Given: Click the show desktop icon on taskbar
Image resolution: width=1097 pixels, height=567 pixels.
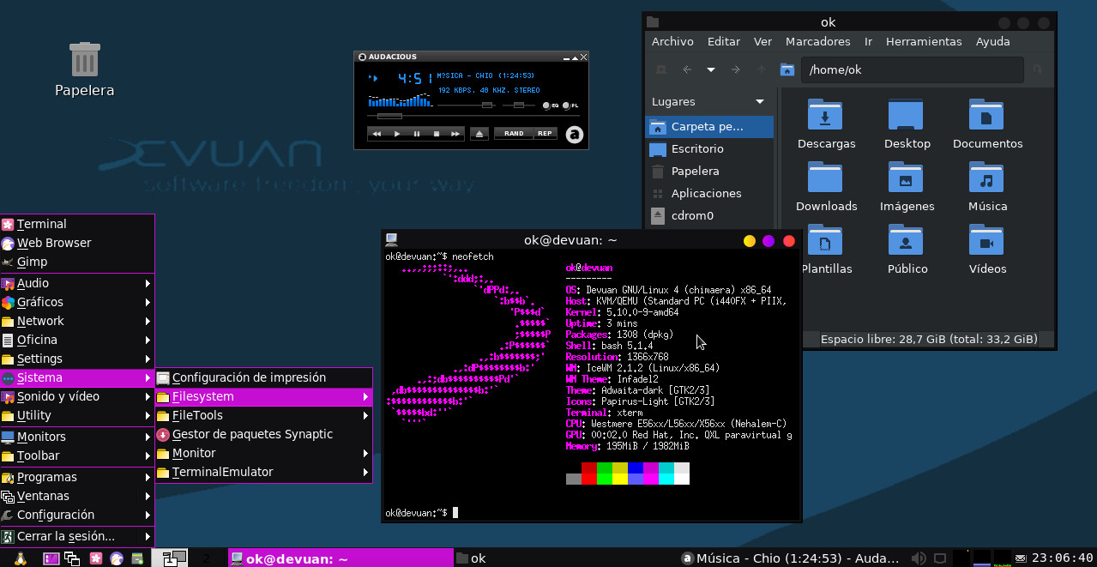Looking at the screenshot, I should point(51,558).
